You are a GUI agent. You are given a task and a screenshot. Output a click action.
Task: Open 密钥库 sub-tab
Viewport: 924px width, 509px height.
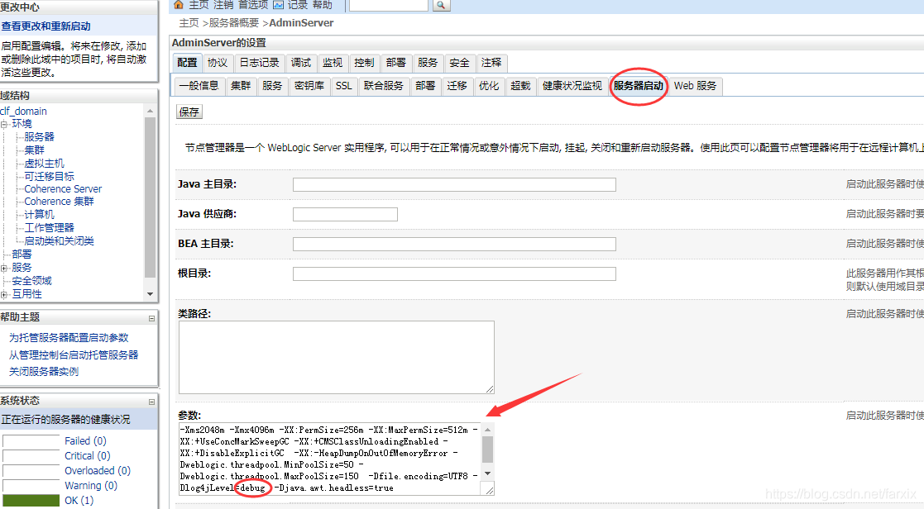[x=309, y=86]
